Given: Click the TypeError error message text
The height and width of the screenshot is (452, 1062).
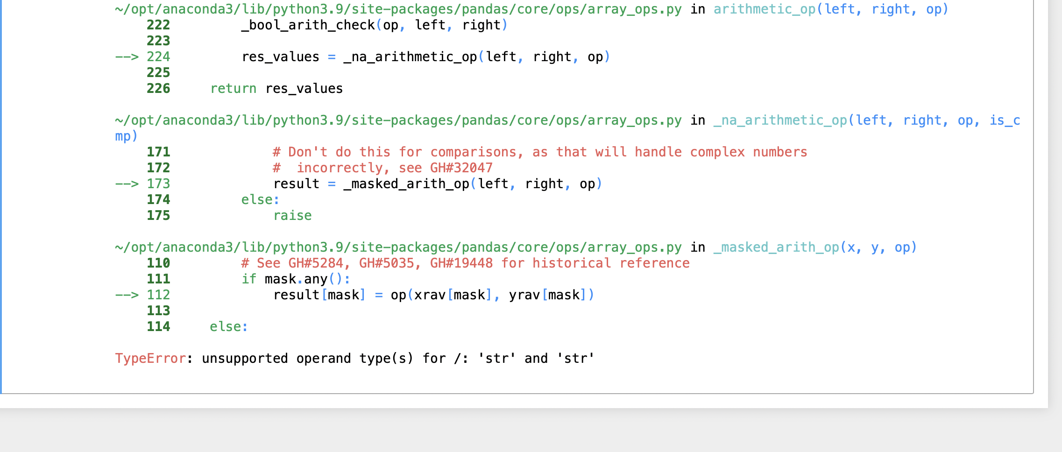Looking at the screenshot, I should [x=355, y=359].
